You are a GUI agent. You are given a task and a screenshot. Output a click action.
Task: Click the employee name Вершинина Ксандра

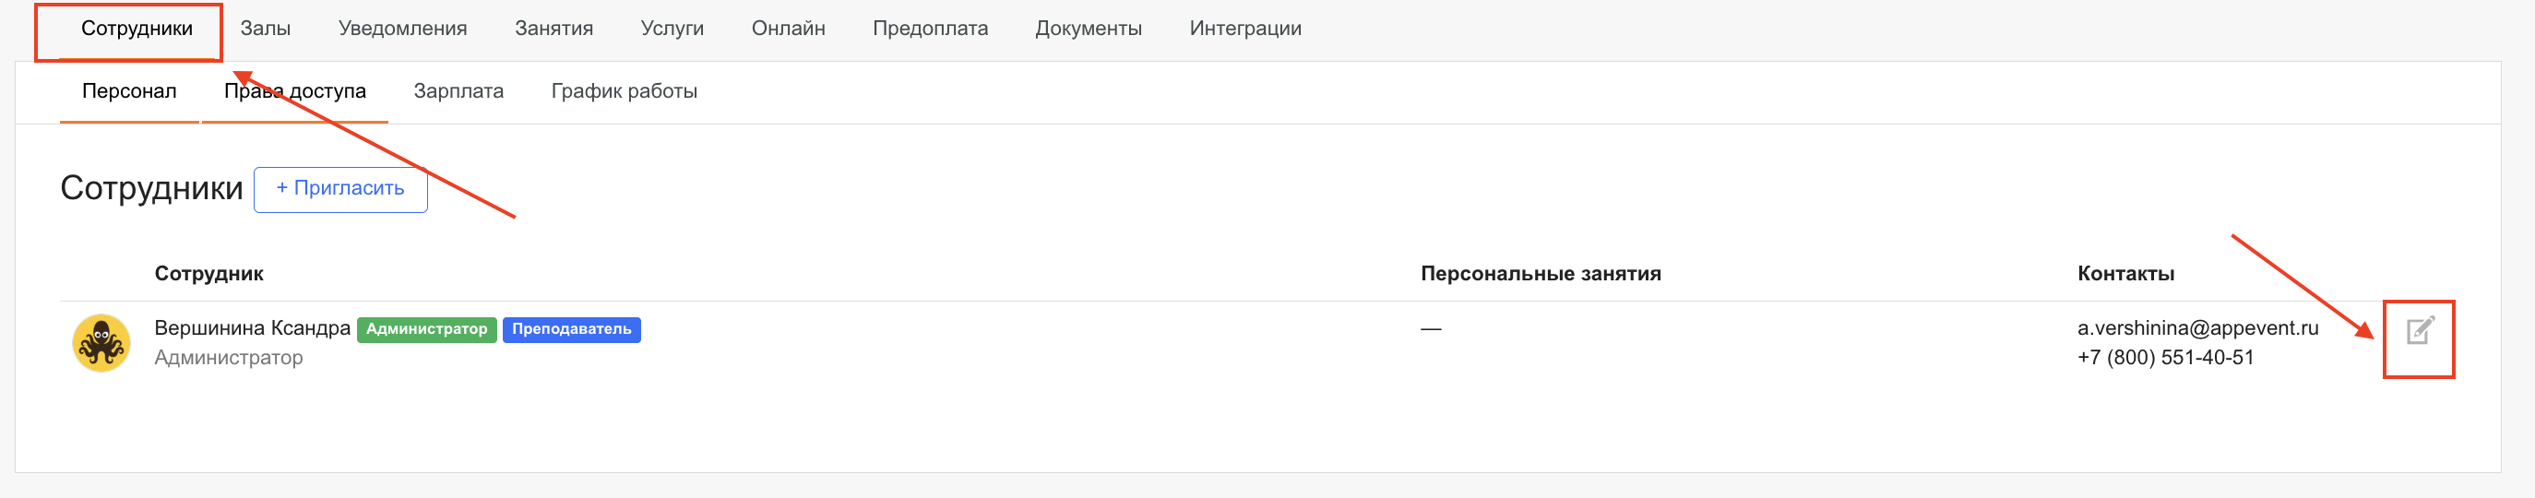252,327
